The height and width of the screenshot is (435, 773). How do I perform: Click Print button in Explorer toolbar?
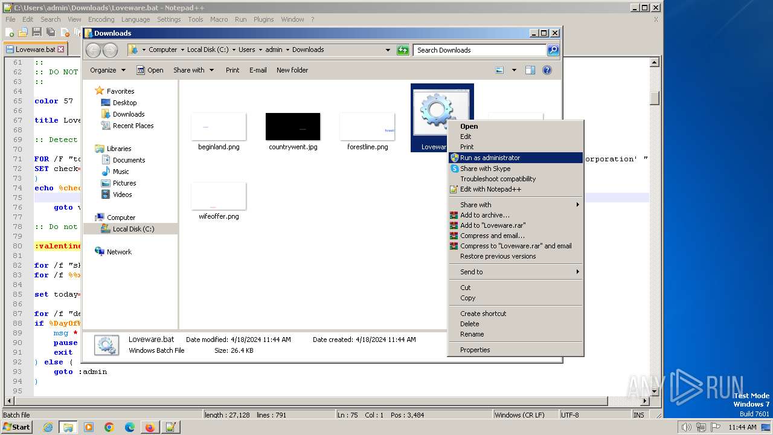pos(233,70)
